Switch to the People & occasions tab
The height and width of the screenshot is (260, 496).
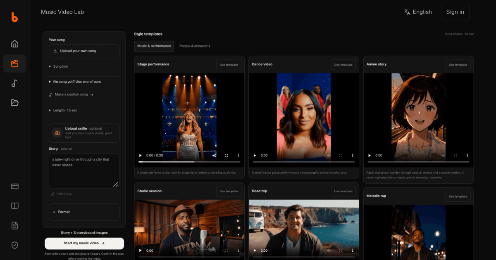click(x=195, y=46)
